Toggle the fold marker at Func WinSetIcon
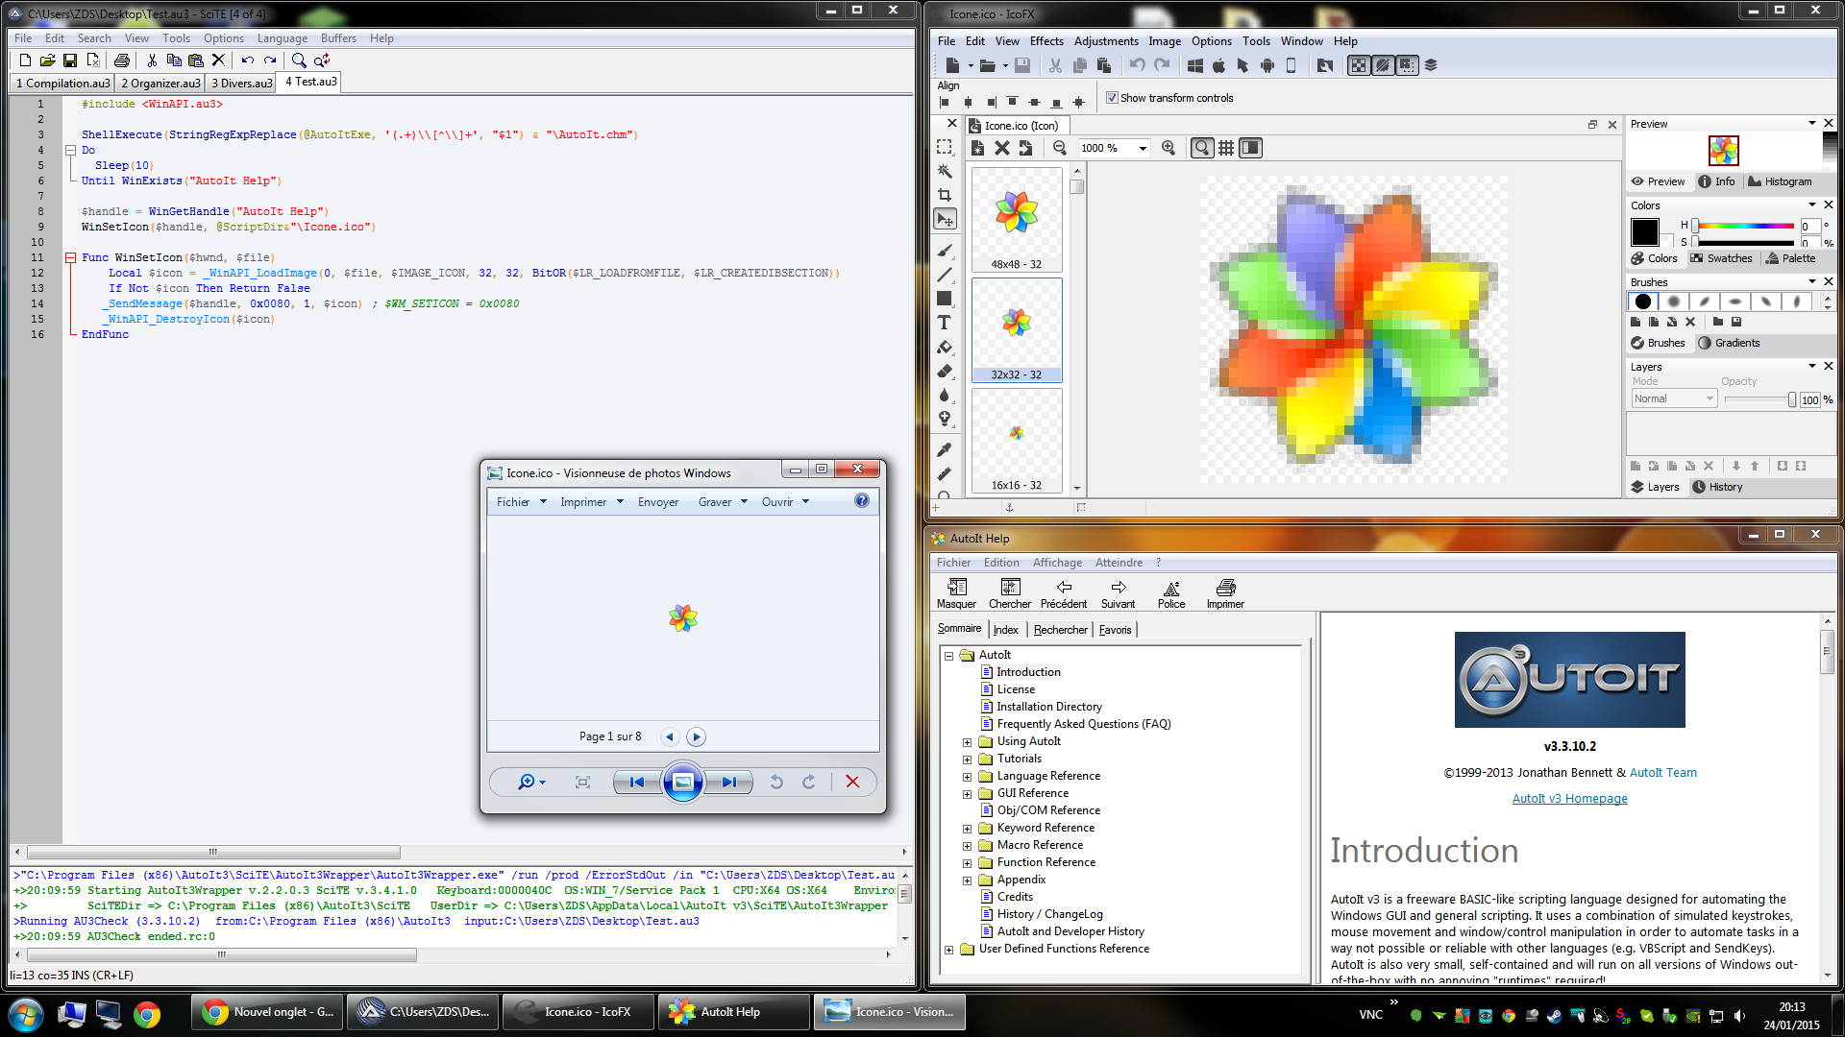This screenshot has height=1037, width=1845. pos(70,257)
